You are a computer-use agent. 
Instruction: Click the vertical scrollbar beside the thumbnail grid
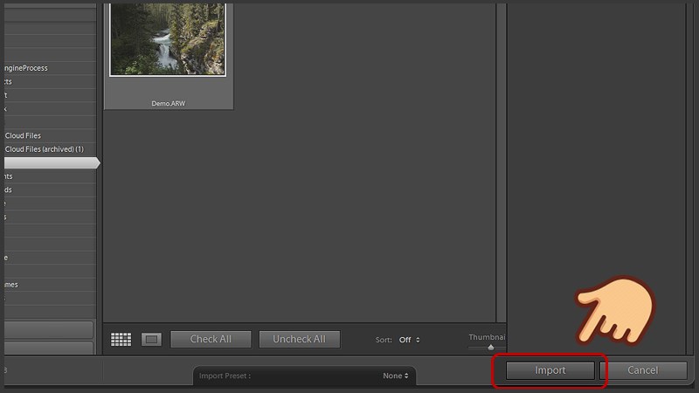(x=501, y=162)
